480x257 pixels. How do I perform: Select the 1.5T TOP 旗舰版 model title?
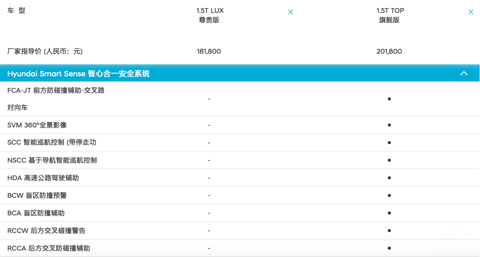390,15
